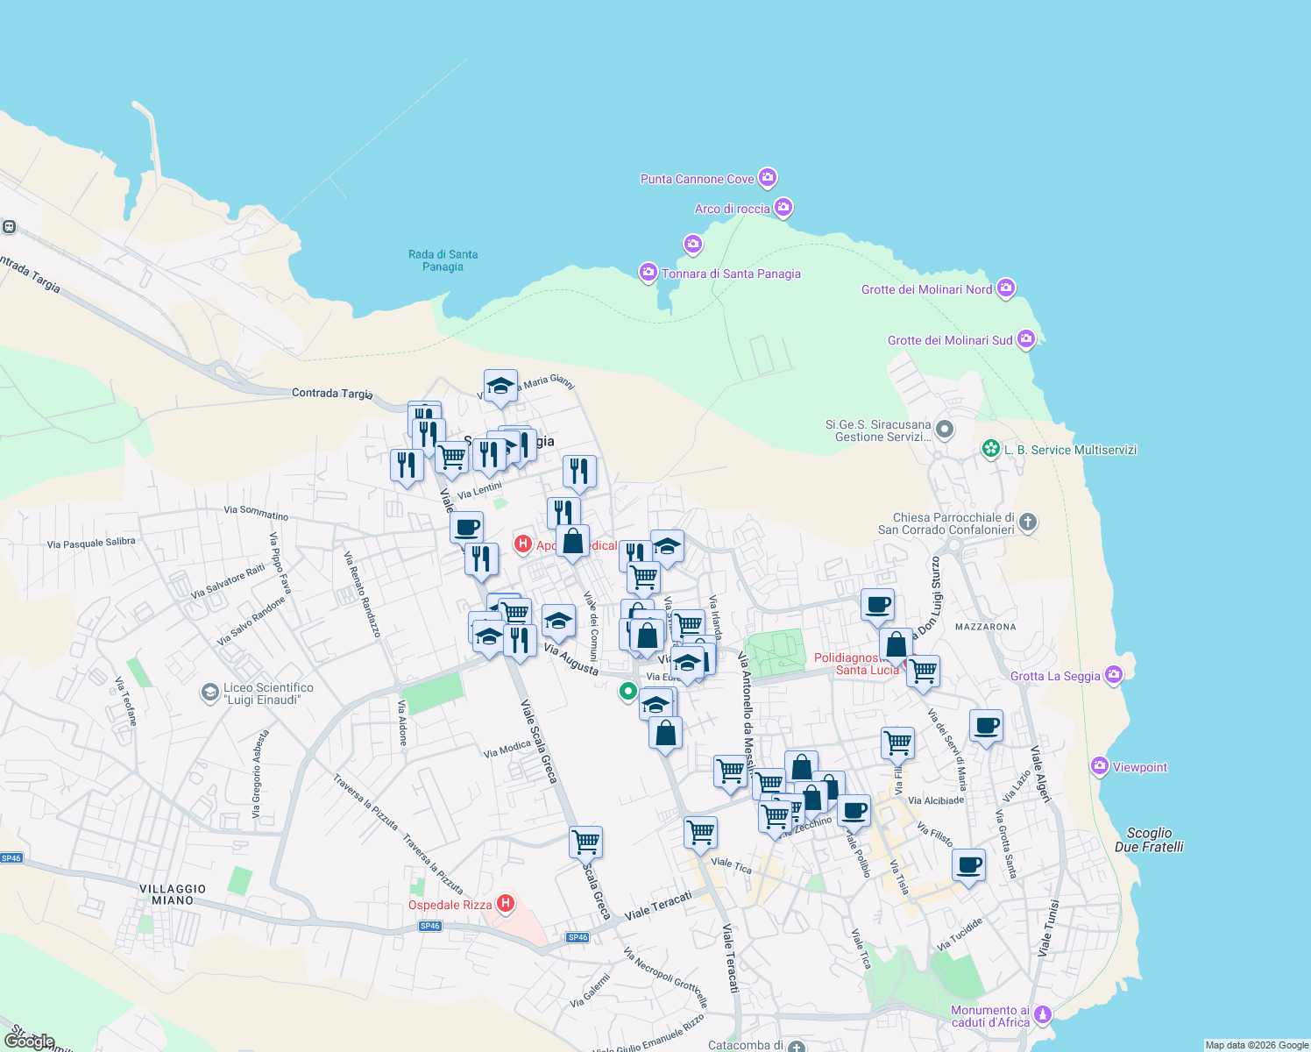
Task: Click the red Apoteca Medical hospital marker
Action: 524,544
